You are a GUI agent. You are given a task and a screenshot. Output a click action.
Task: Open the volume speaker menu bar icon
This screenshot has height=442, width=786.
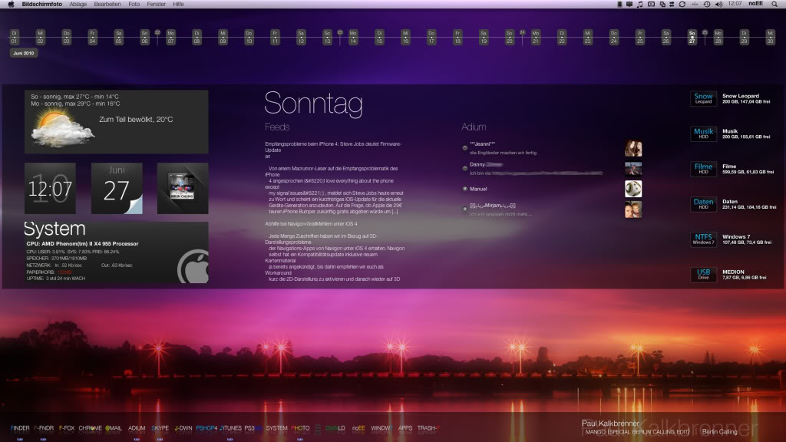[718, 4]
